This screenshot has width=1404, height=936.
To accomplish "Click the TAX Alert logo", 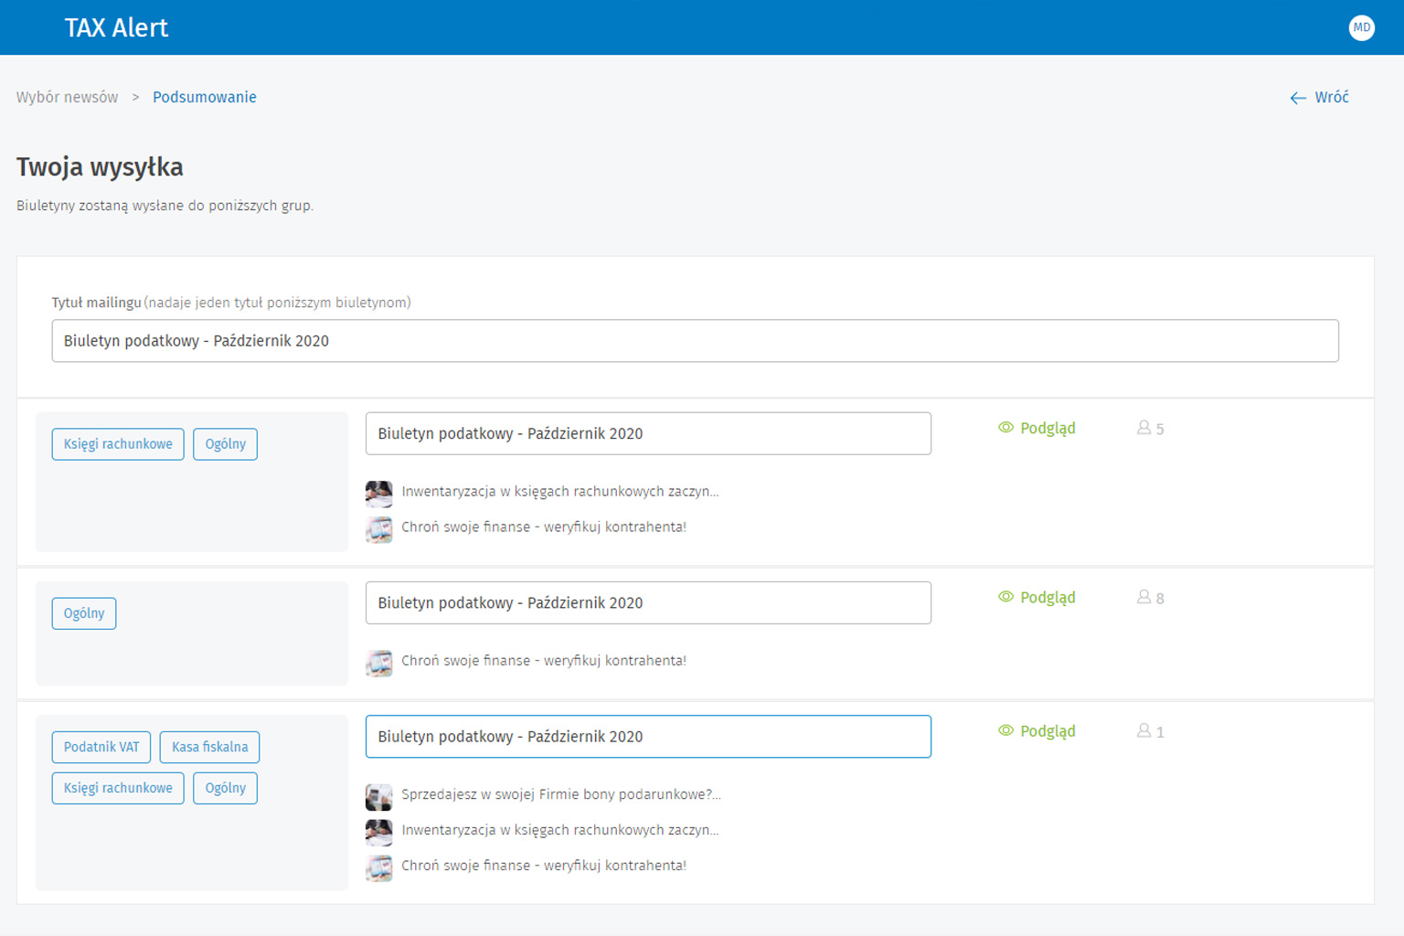I will coord(116,27).
